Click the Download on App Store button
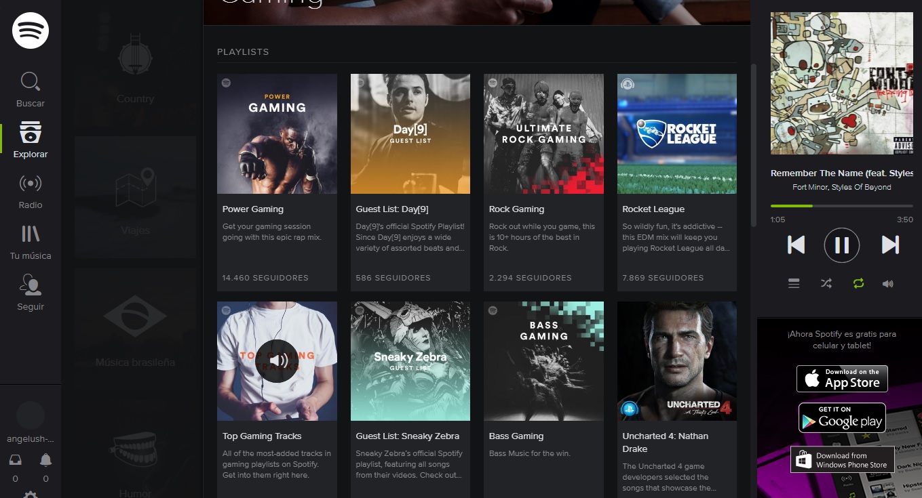The image size is (922, 498). point(842,379)
